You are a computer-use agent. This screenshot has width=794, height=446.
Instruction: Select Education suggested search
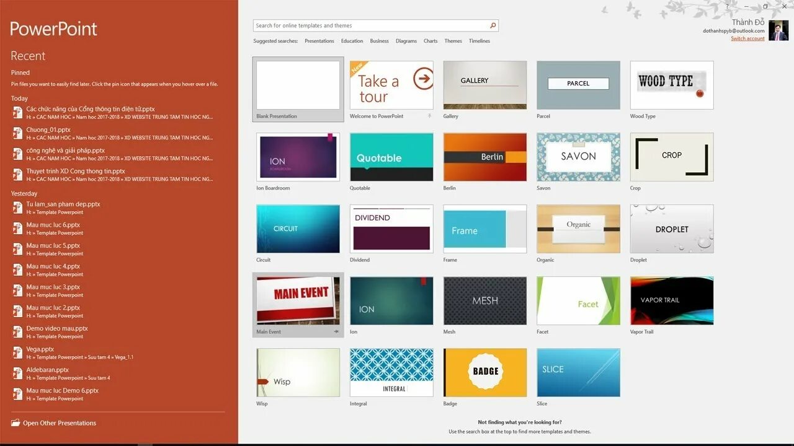pos(352,41)
